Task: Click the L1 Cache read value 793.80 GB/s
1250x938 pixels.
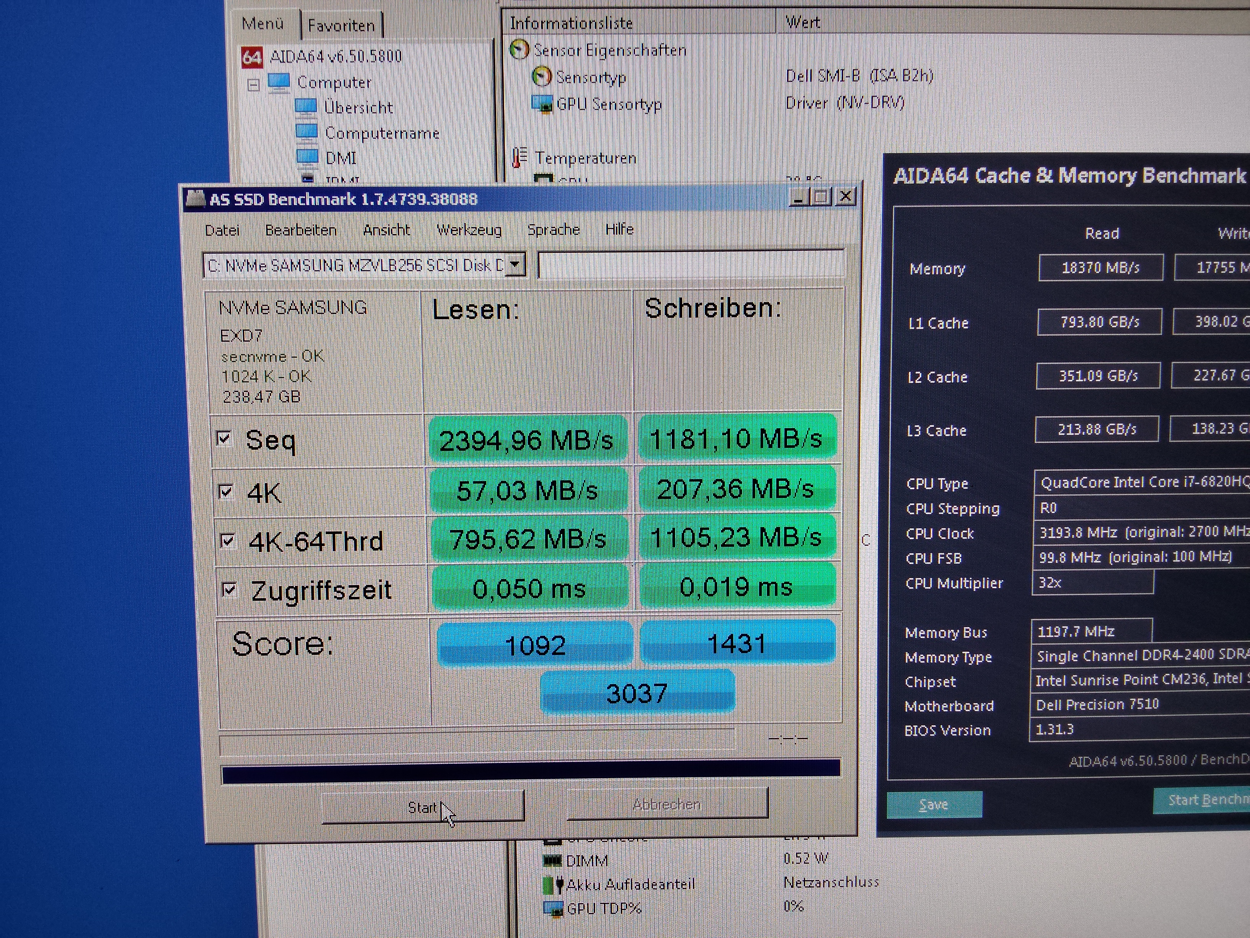Action: tap(1099, 322)
